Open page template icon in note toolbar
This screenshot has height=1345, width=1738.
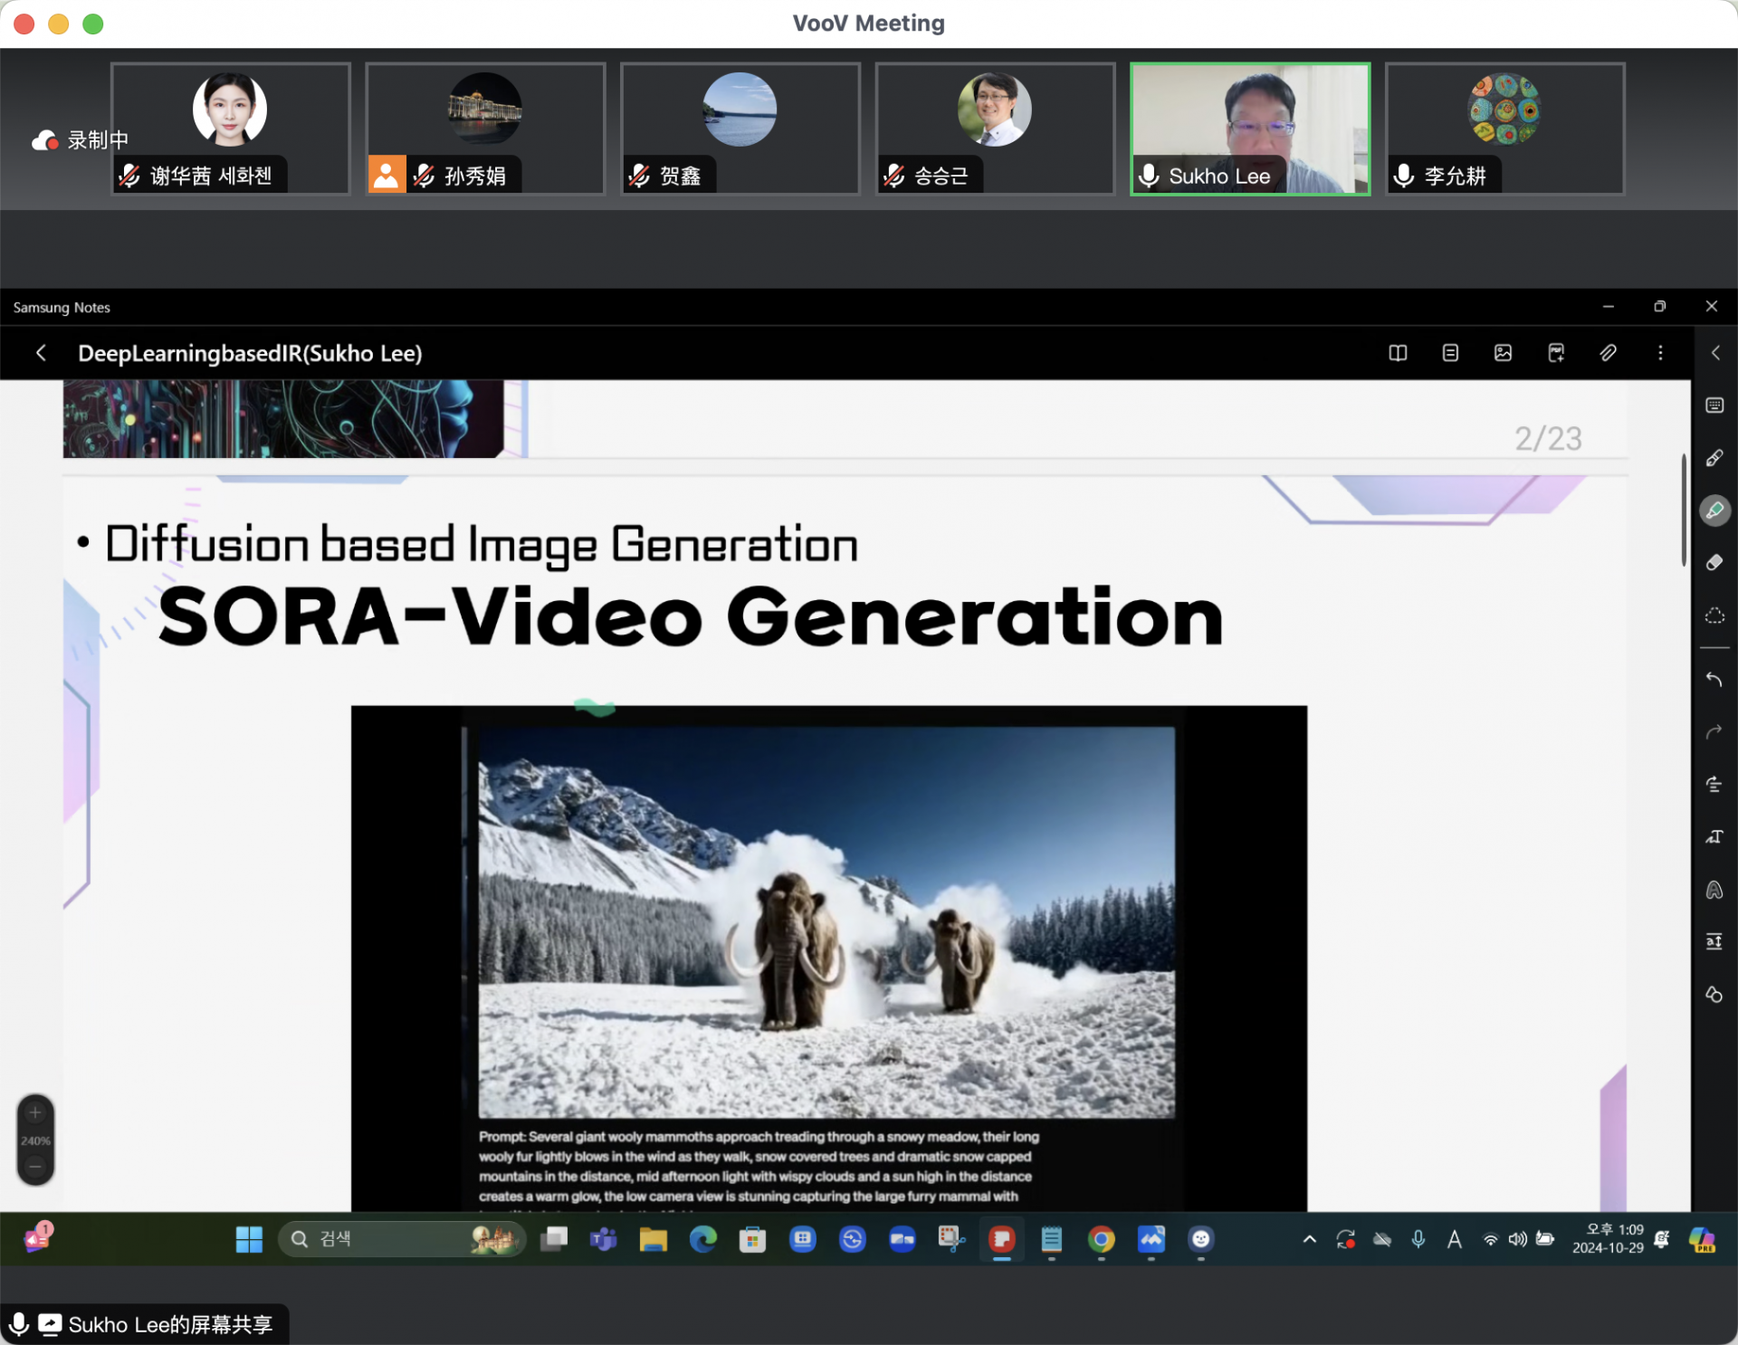pos(1450,353)
